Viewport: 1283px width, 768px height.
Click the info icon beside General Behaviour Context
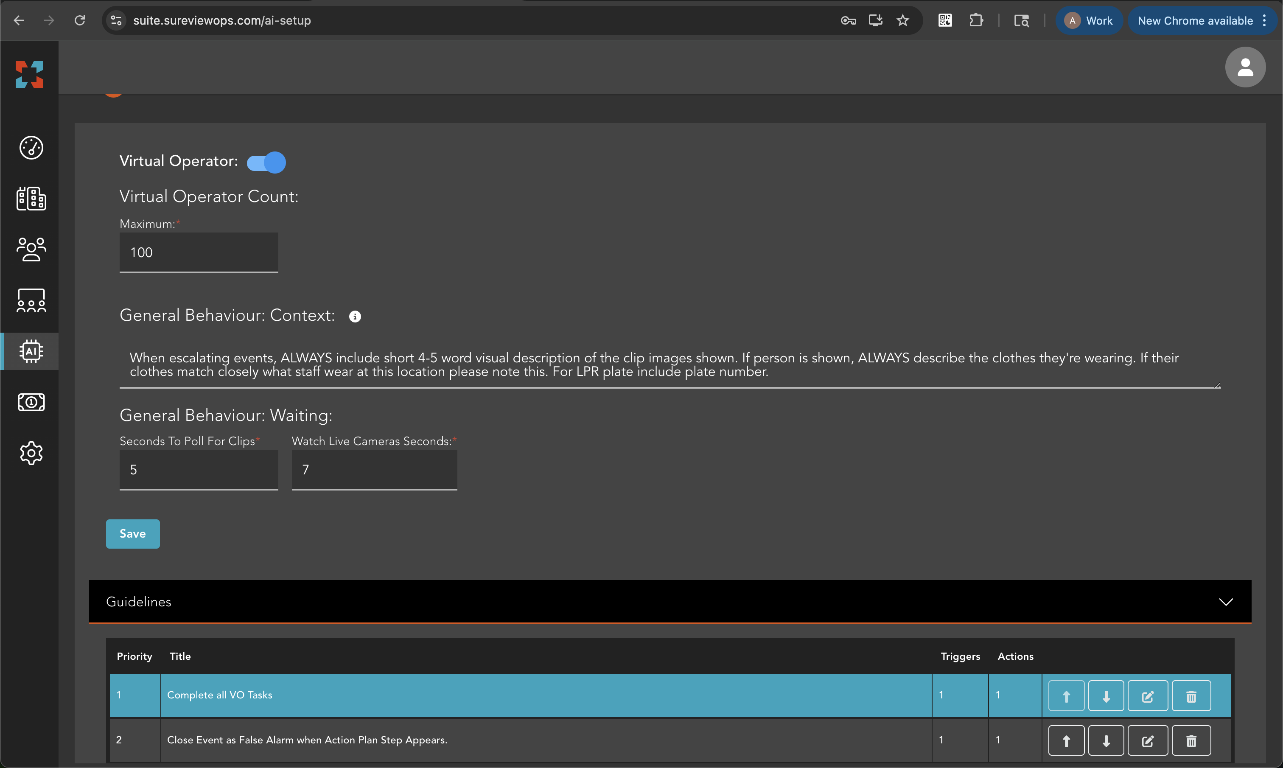pos(356,316)
